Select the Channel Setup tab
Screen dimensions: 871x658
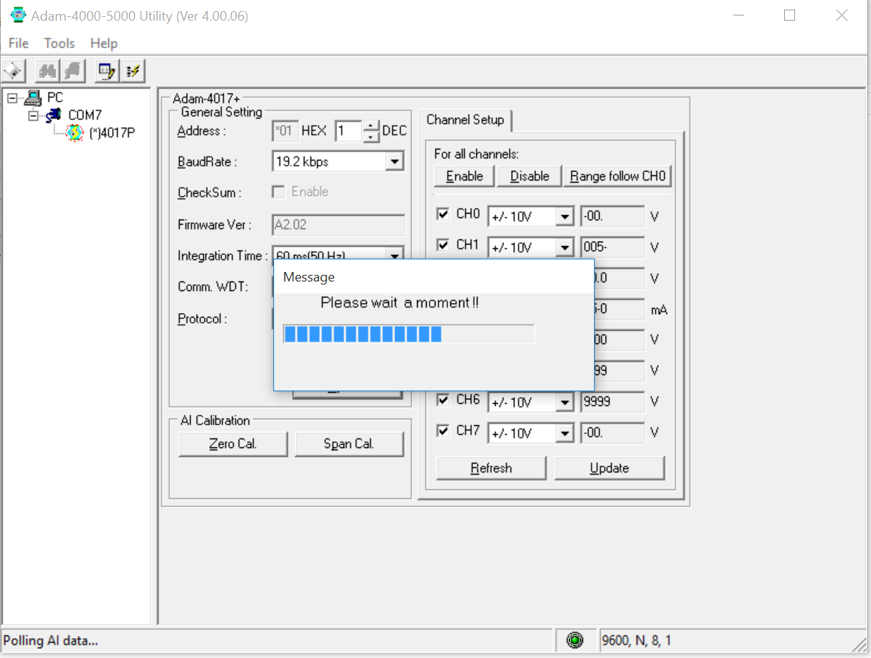[465, 120]
